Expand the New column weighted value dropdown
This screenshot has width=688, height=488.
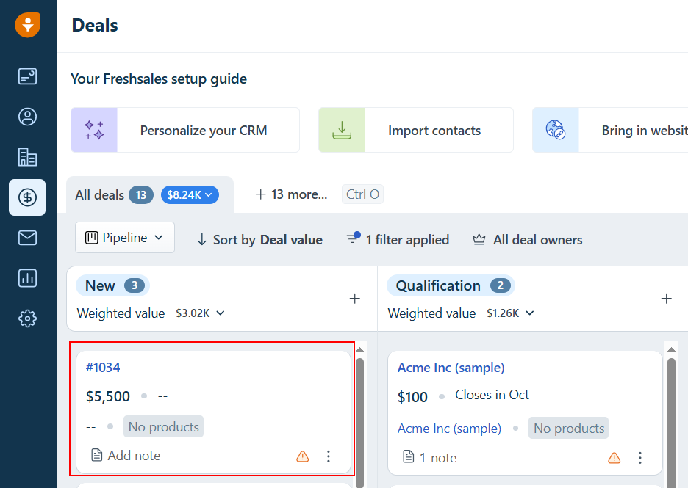pos(200,313)
